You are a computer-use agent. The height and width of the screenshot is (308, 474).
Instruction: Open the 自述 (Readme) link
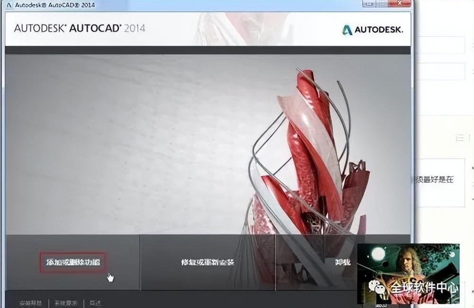click(x=95, y=303)
